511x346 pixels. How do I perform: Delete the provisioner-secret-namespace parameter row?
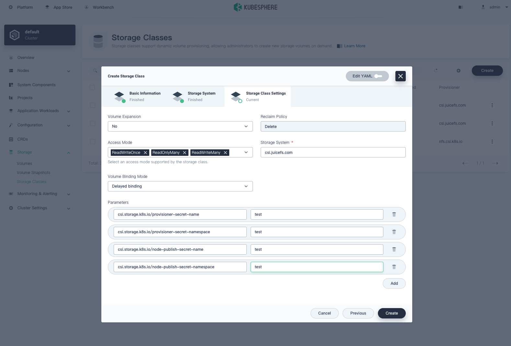click(x=394, y=232)
